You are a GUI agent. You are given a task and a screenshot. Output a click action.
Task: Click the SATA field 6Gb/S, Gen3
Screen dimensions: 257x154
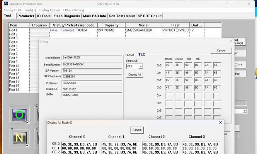click(x=92, y=95)
